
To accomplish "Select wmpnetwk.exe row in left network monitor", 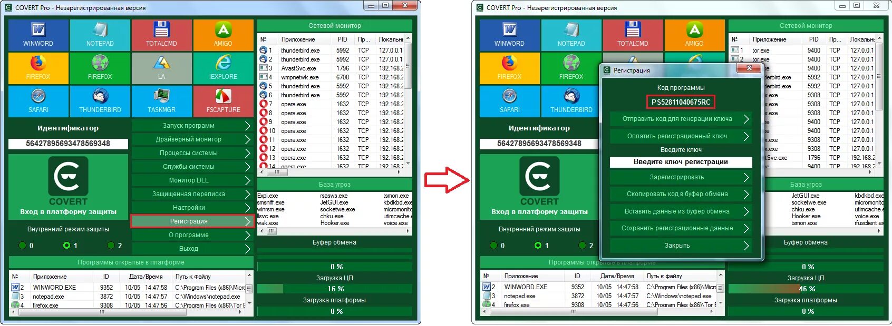I will point(331,77).
